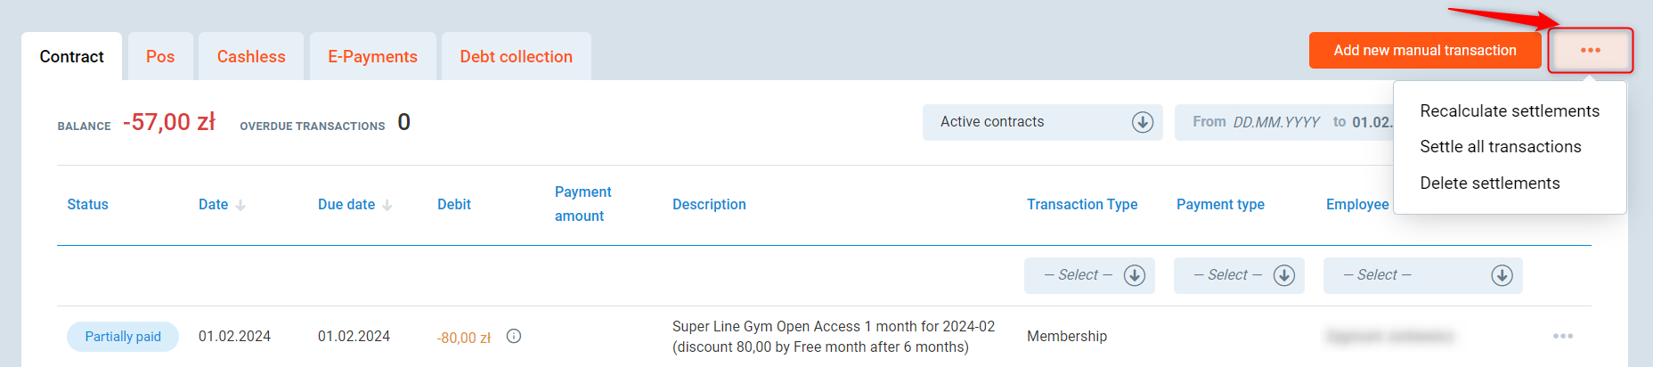The height and width of the screenshot is (367, 1653).
Task: Open row actions dots for Membership transaction
Action: 1562,336
